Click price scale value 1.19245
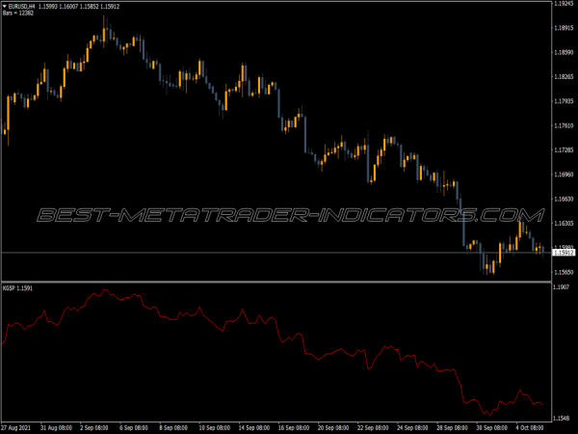578x434 pixels. pyautogui.click(x=564, y=4)
